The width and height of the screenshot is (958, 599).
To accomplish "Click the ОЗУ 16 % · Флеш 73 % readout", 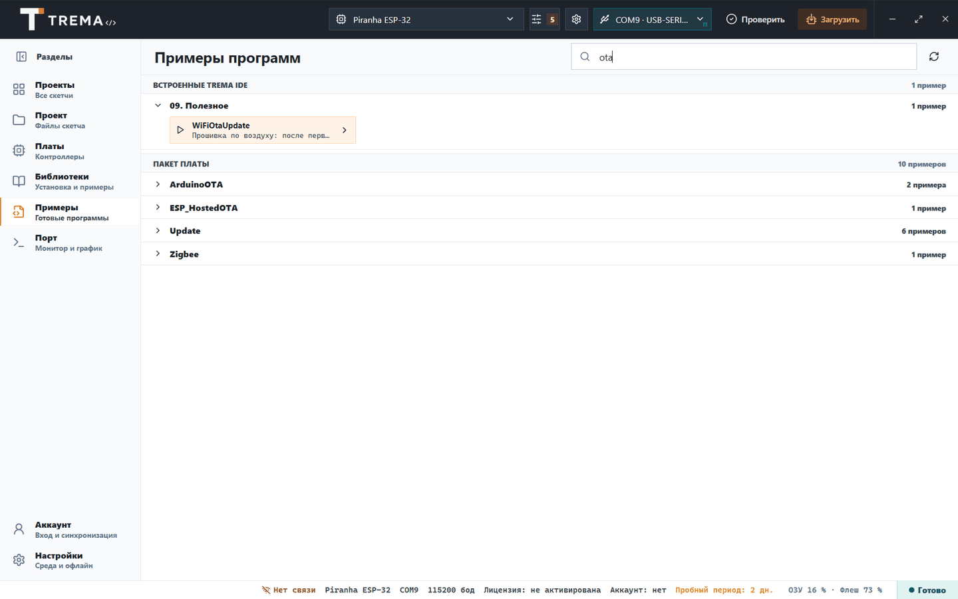I will click(835, 590).
